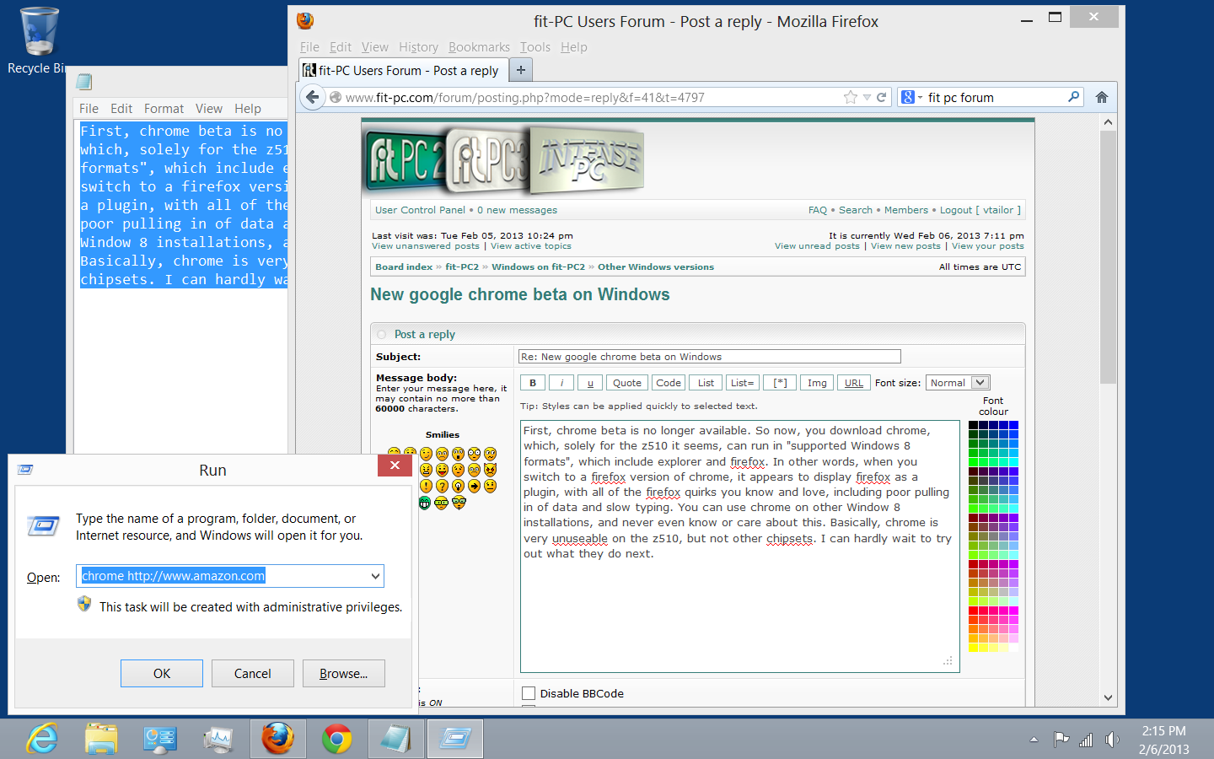Viewport: 1214px width, 759px height.
Task: Insert the bearded geek with glasses smiley
Action: (x=459, y=502)
